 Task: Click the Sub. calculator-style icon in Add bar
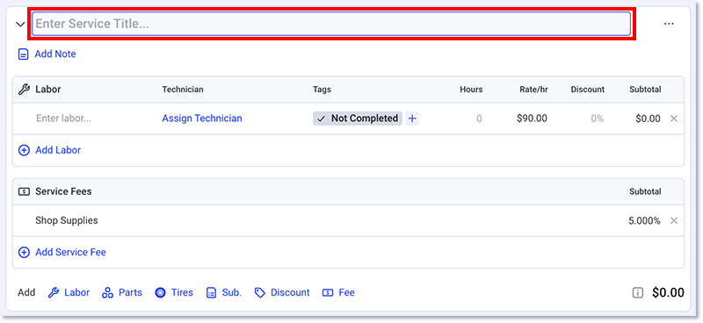(211, 293)
